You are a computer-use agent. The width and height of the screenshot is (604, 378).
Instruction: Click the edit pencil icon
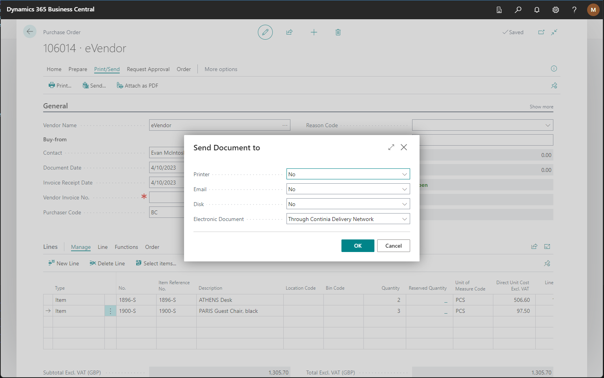coord(265,32)
